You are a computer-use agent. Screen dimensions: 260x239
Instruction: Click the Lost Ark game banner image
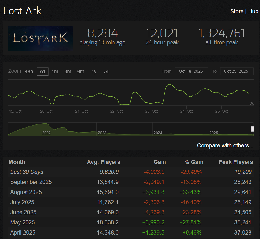tap(40, 38)
